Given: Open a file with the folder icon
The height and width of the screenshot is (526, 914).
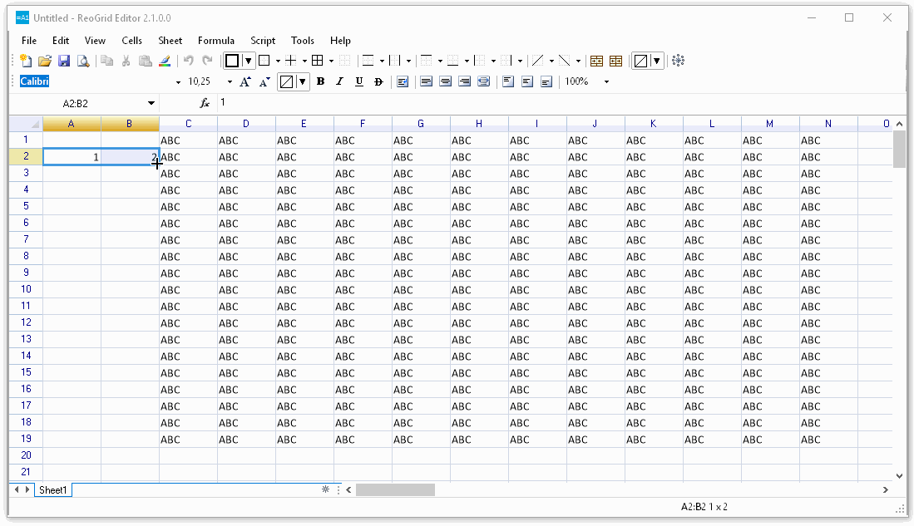Looking at the screenshot, I should click(x=45, y=61).
